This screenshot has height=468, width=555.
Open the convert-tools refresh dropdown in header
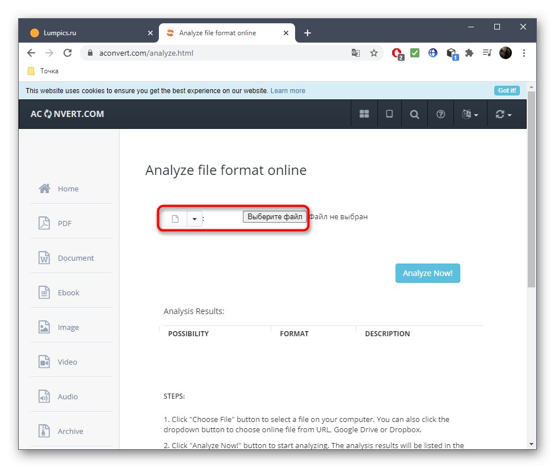click(x=503, y=114)
